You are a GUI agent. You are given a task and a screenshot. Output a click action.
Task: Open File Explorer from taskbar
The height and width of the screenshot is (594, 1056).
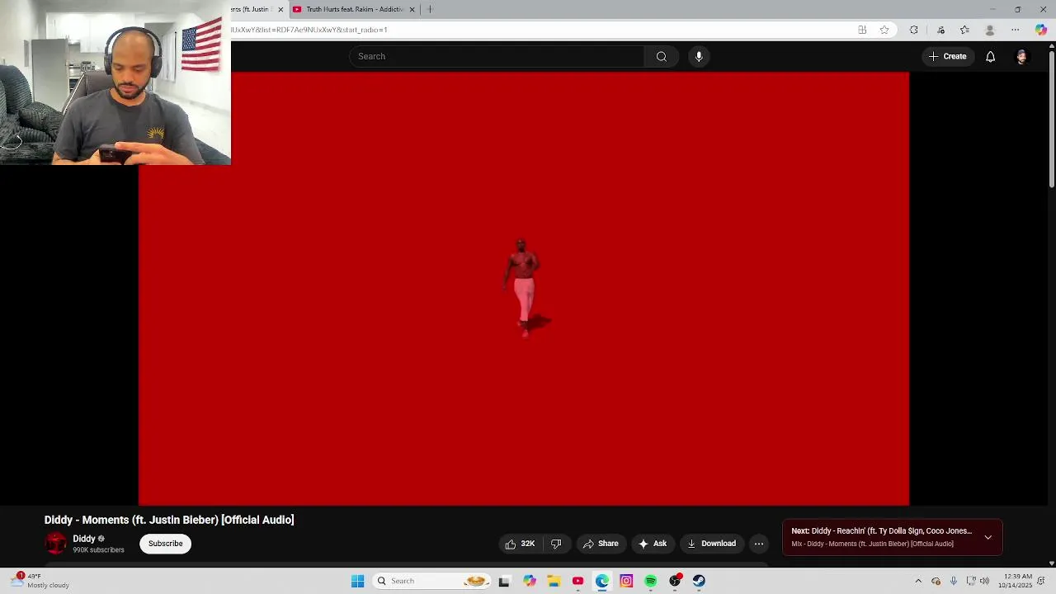click(x=554, y=581)
